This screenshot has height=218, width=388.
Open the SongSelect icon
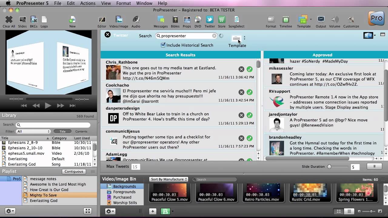click(236, 20)
